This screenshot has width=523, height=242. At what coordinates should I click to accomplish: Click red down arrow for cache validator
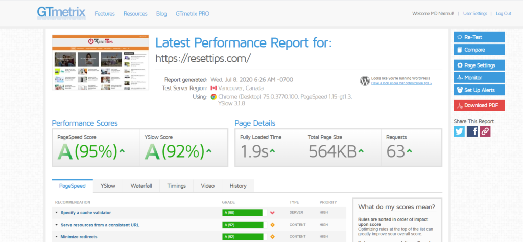click(x=273, y=213)
